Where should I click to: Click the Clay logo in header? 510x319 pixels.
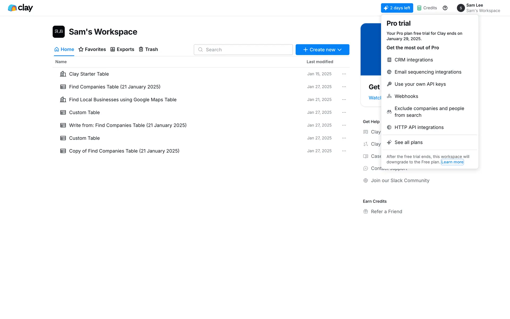click(x=20, y=8)
